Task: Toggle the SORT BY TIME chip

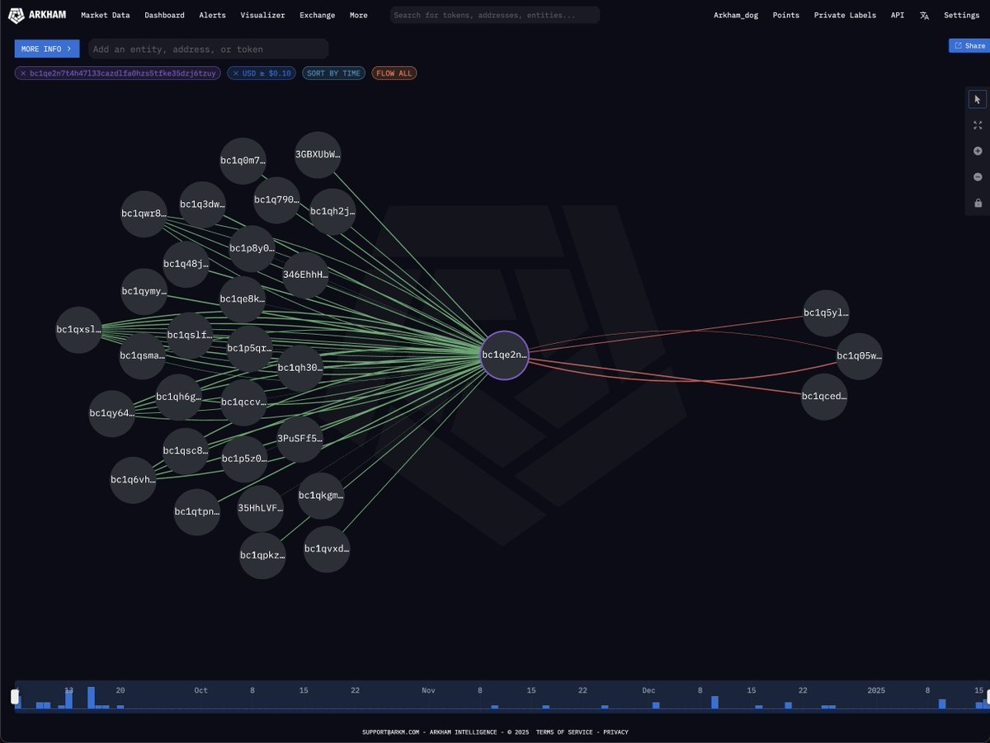Action: click(x=333, y=73)
